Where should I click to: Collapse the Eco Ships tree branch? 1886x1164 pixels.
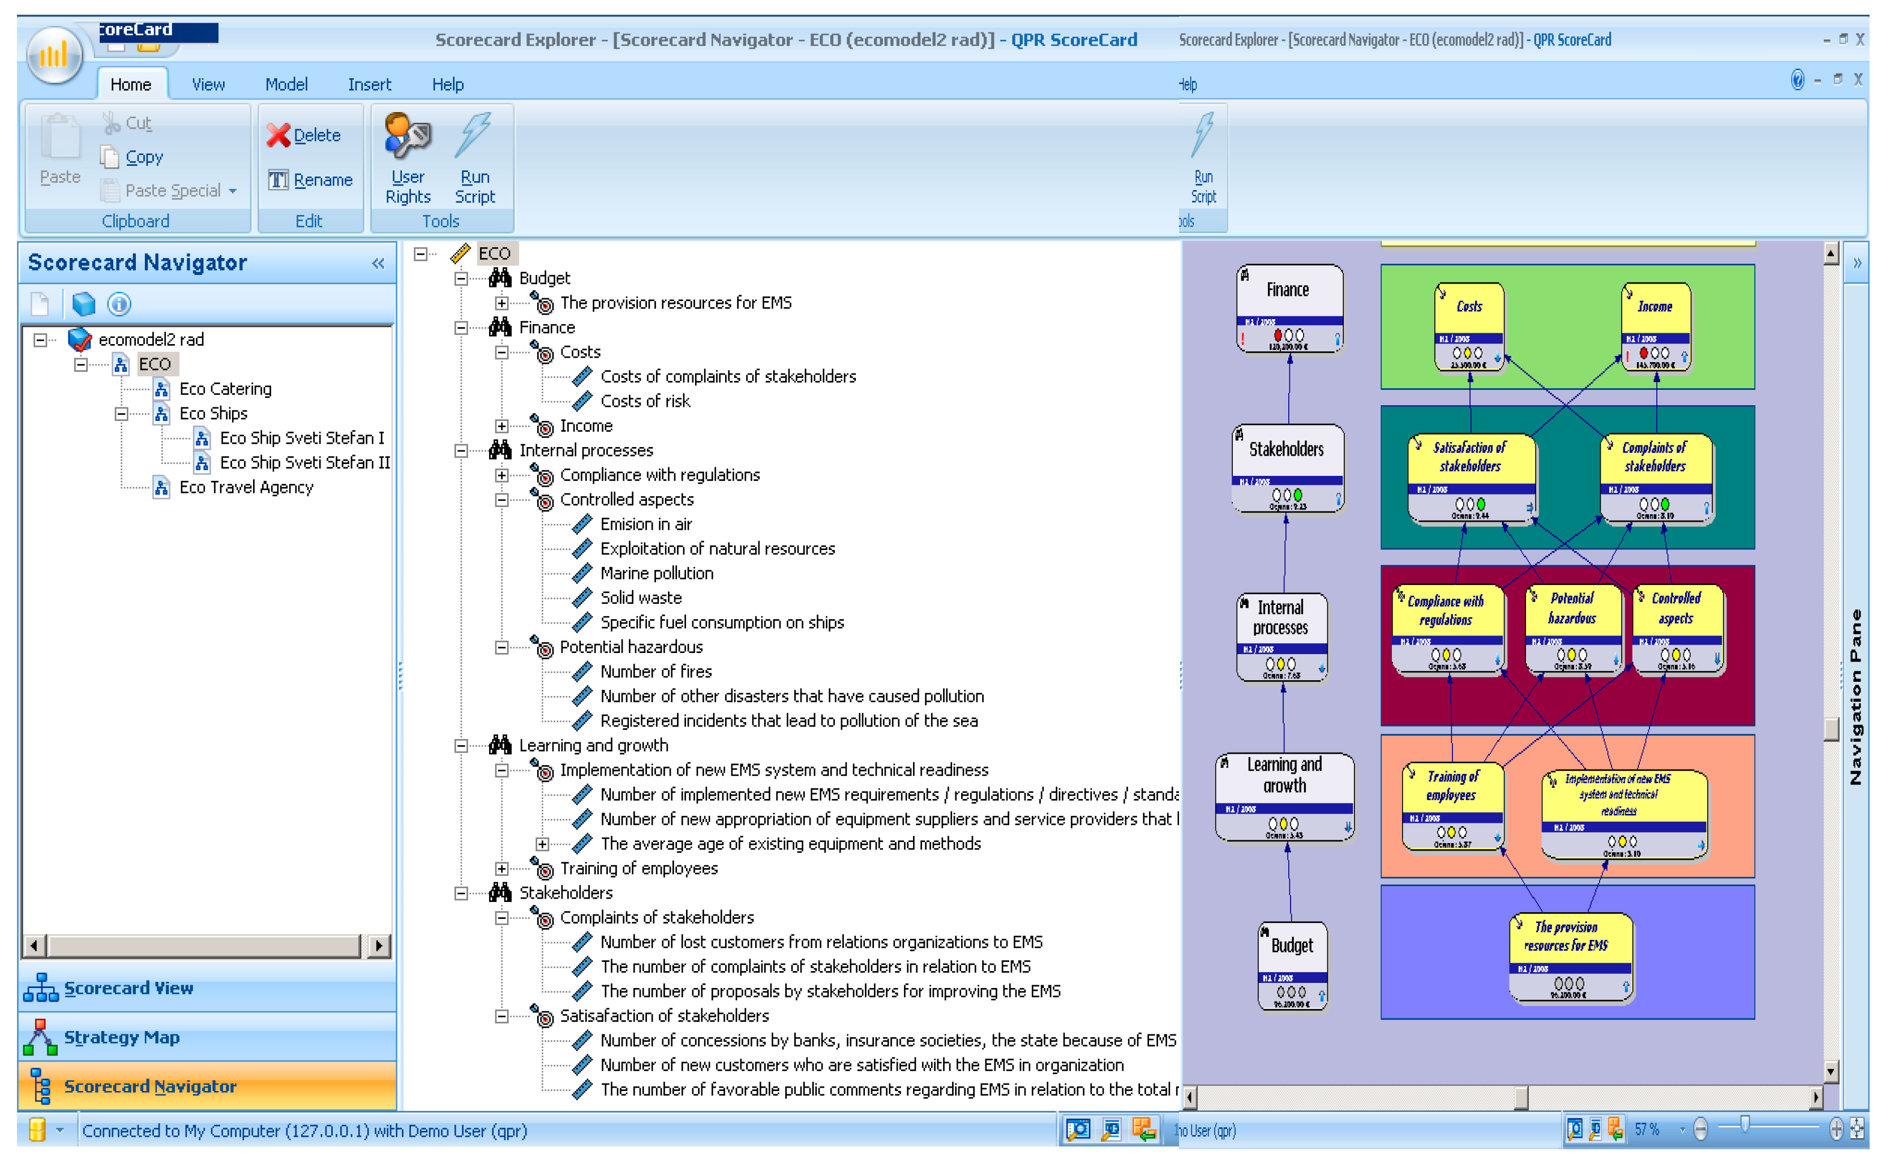point(122,414)
